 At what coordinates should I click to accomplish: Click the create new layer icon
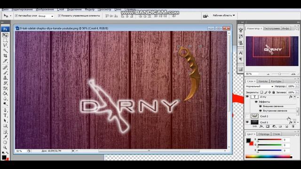[286, 126]
